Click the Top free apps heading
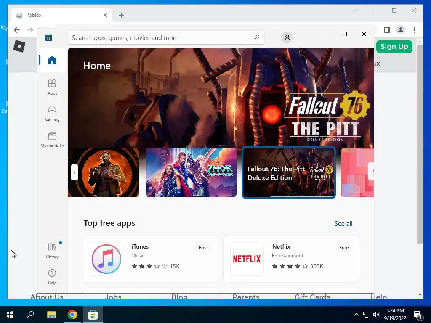431x323 pixels. (109, 223)
